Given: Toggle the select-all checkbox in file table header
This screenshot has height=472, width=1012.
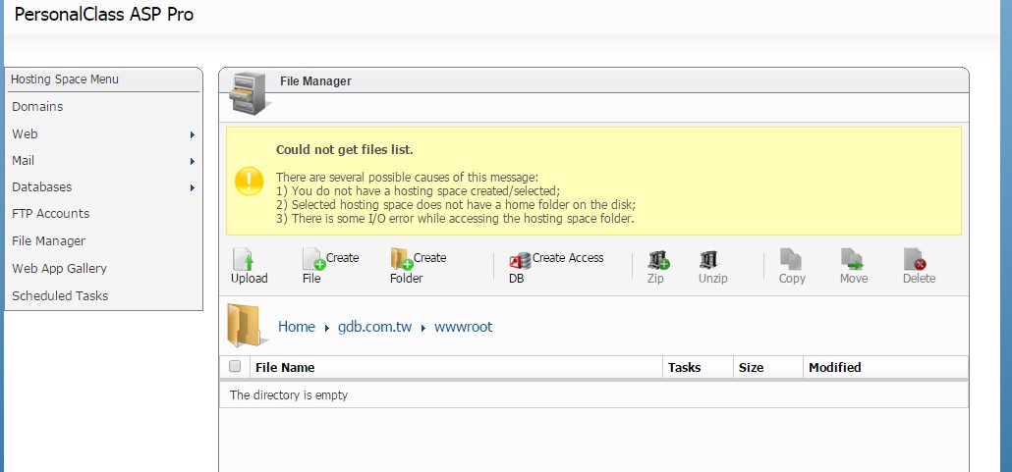Looking at the screenshot, I should (235, 366).
